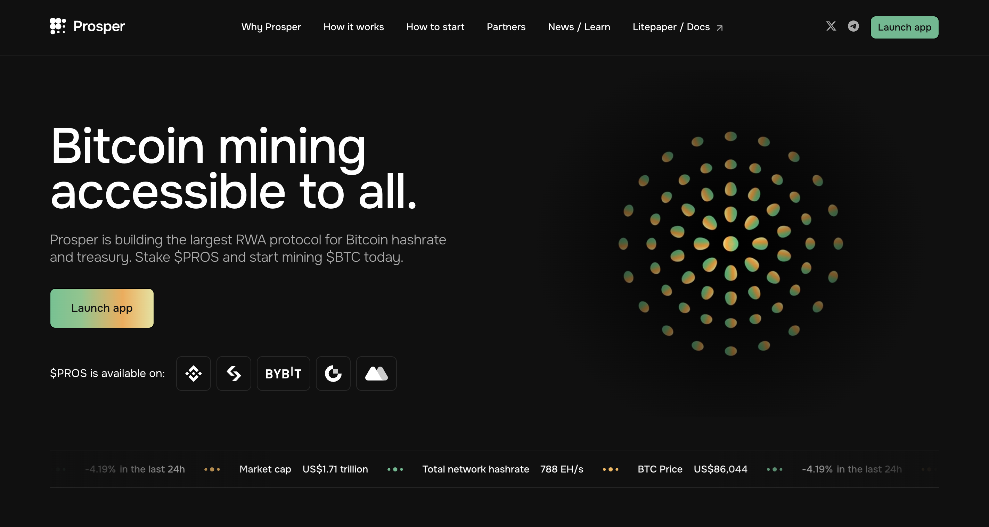Click the circular G-shaped exchange icon
989x527 pixels.
click(333, 373)
